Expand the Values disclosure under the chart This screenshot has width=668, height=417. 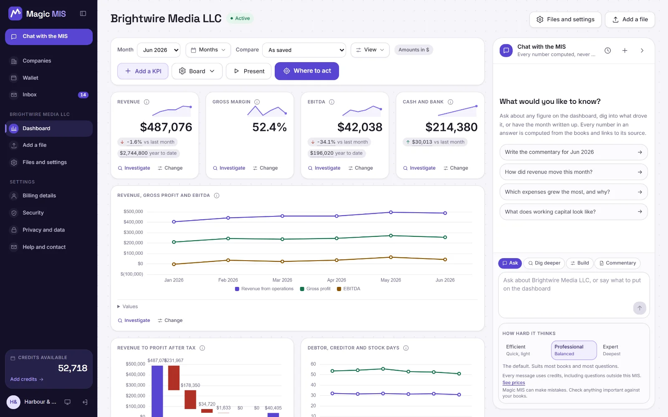pos(128,306)
